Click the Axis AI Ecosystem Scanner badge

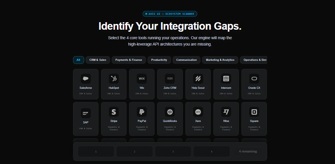pos(170,14)
